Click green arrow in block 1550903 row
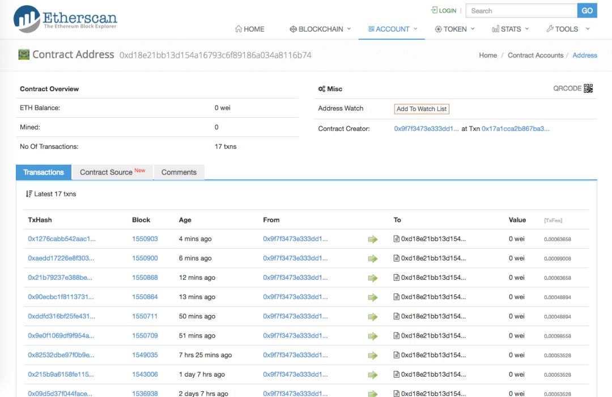 coord(373,239)
